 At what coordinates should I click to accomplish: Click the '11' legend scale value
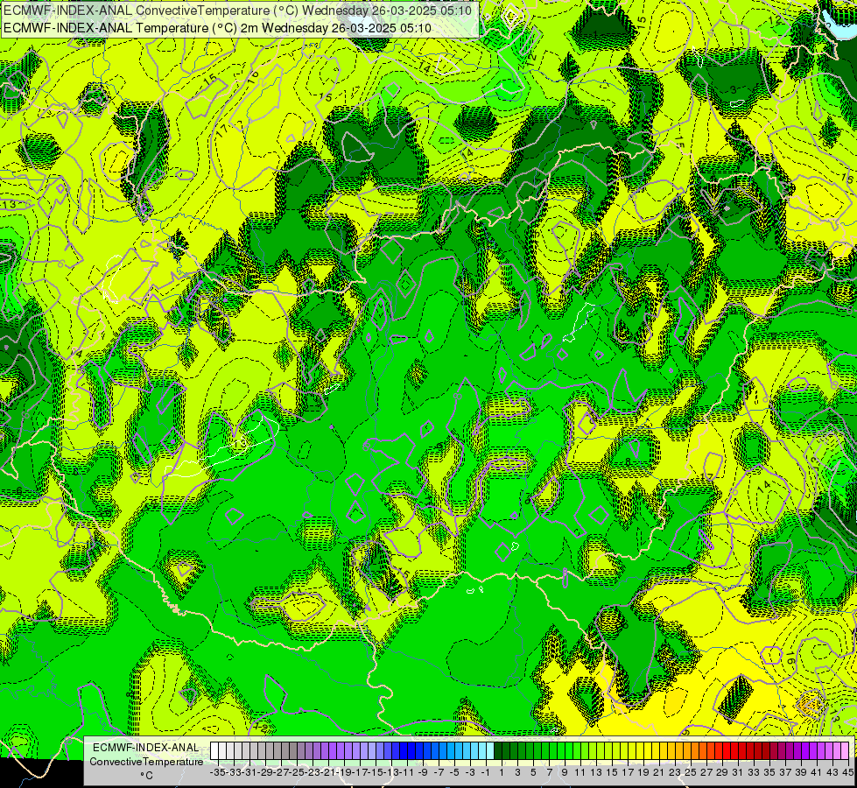tap(580, 772)
